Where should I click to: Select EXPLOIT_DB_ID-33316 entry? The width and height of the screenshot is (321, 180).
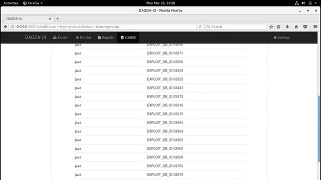[165, 105]
